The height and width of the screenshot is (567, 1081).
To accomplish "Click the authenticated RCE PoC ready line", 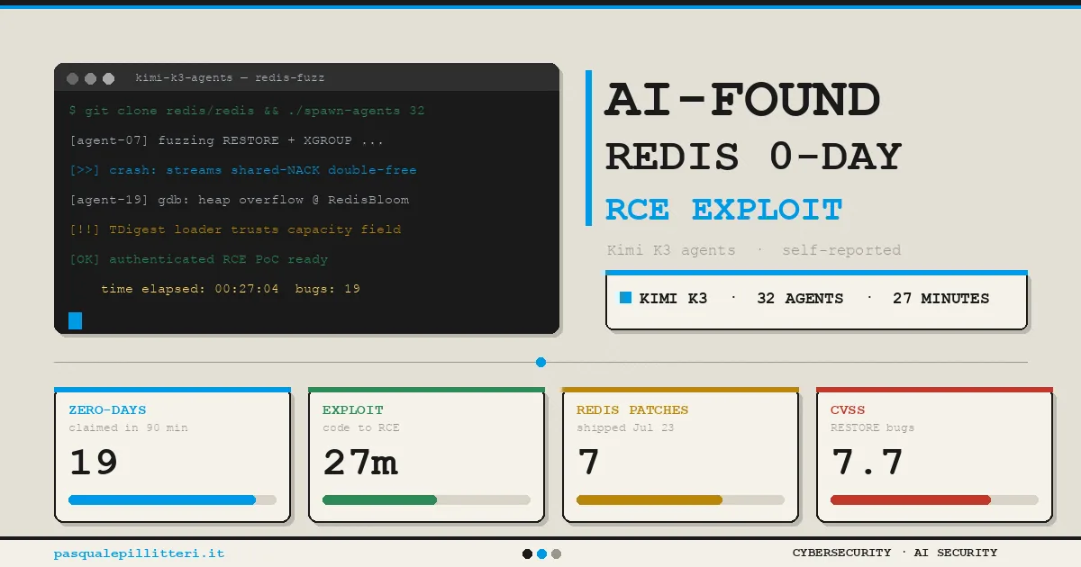I will pos(198,259).
